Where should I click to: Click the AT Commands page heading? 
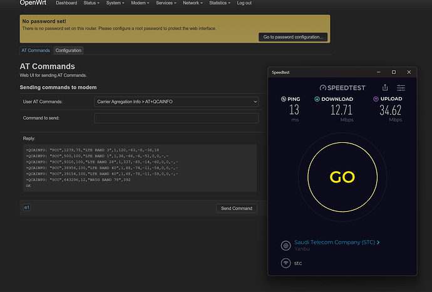47,66
